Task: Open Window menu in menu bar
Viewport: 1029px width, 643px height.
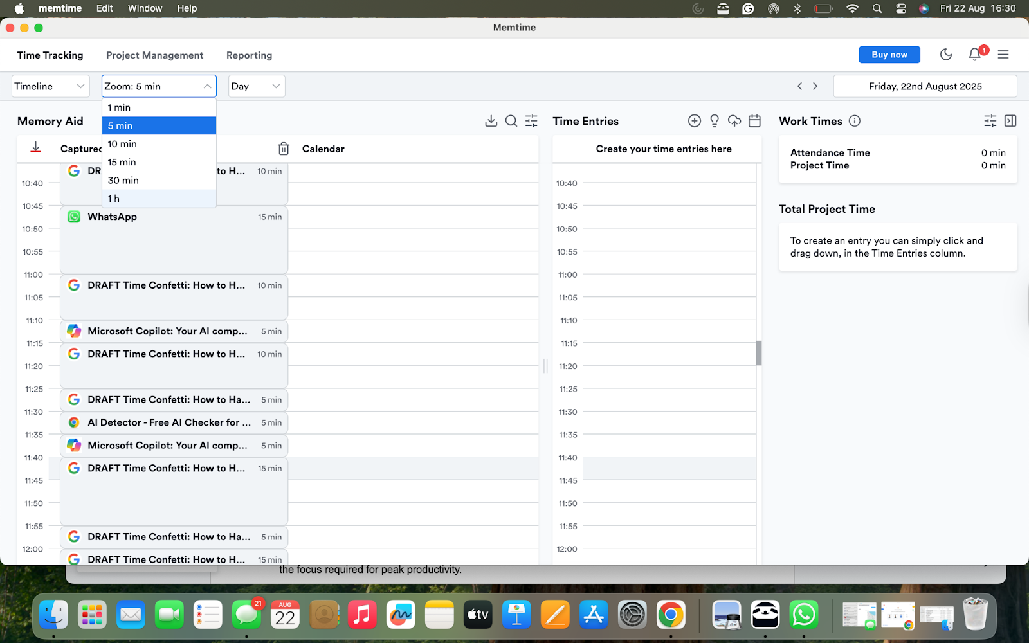Action: coord(145,8)
